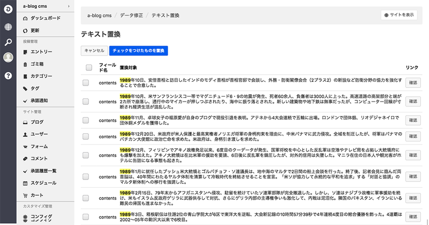Check the row starting 1989年10日、安倍首相
429x225 pixels.
tap(86, 83)
